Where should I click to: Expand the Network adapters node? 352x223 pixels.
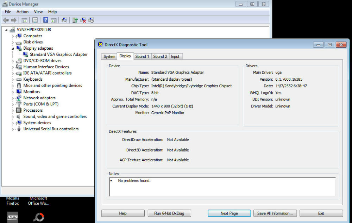coord(13,98)
